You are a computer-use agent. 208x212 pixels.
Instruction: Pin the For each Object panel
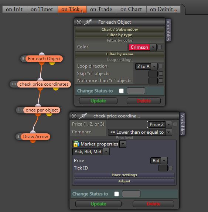88,22
